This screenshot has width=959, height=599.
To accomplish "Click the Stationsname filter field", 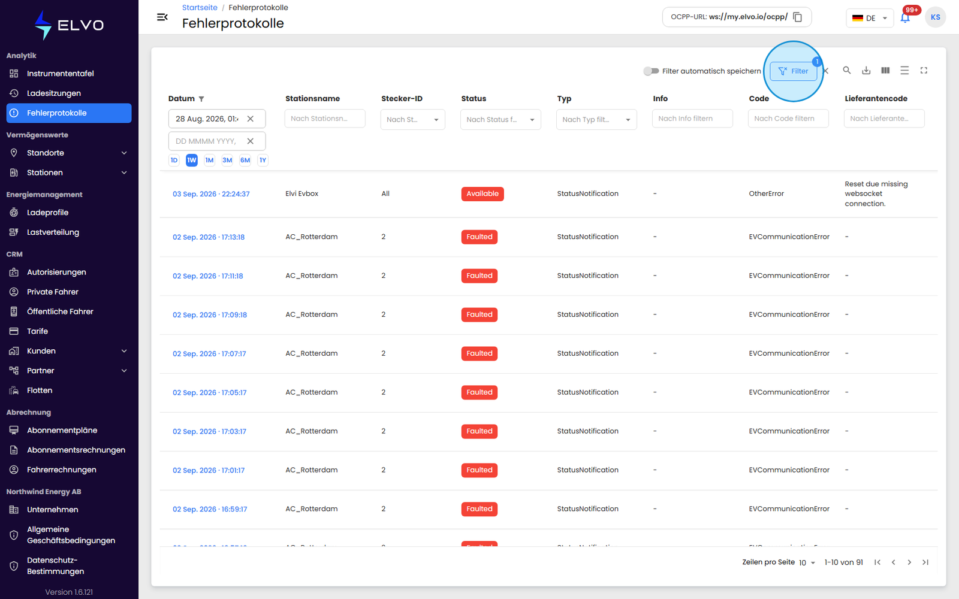I will (325, 119).
